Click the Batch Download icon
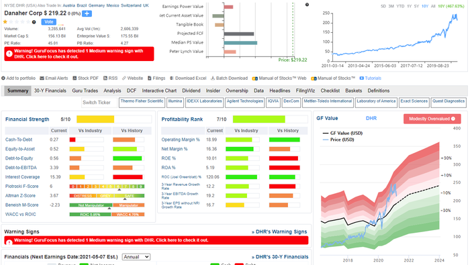 pyautogui.click(x=213, y=78)
